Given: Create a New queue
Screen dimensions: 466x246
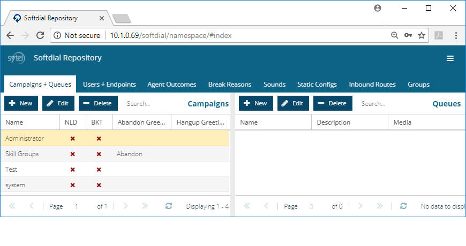Looking at the screenshot, I should point(256,103).
